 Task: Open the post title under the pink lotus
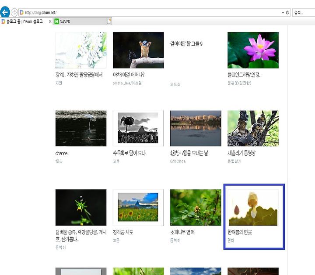point(245,75)
